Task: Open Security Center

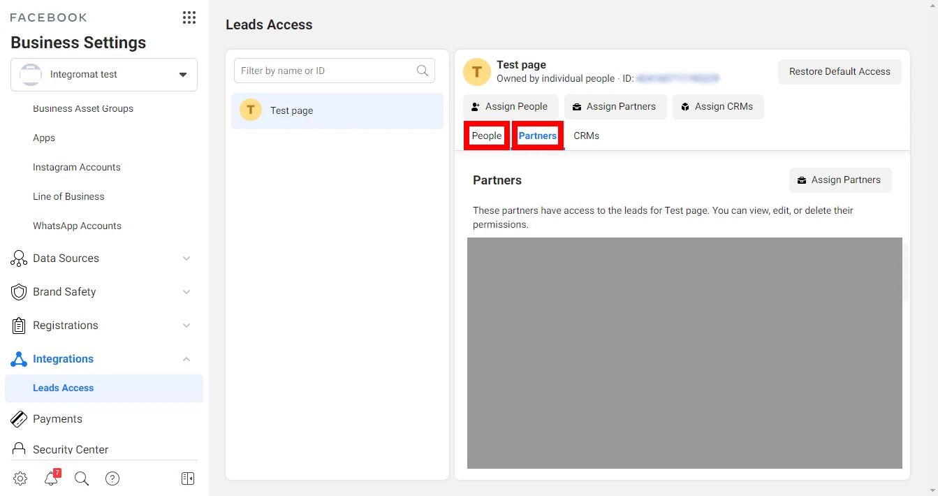Action: point(71,449)
